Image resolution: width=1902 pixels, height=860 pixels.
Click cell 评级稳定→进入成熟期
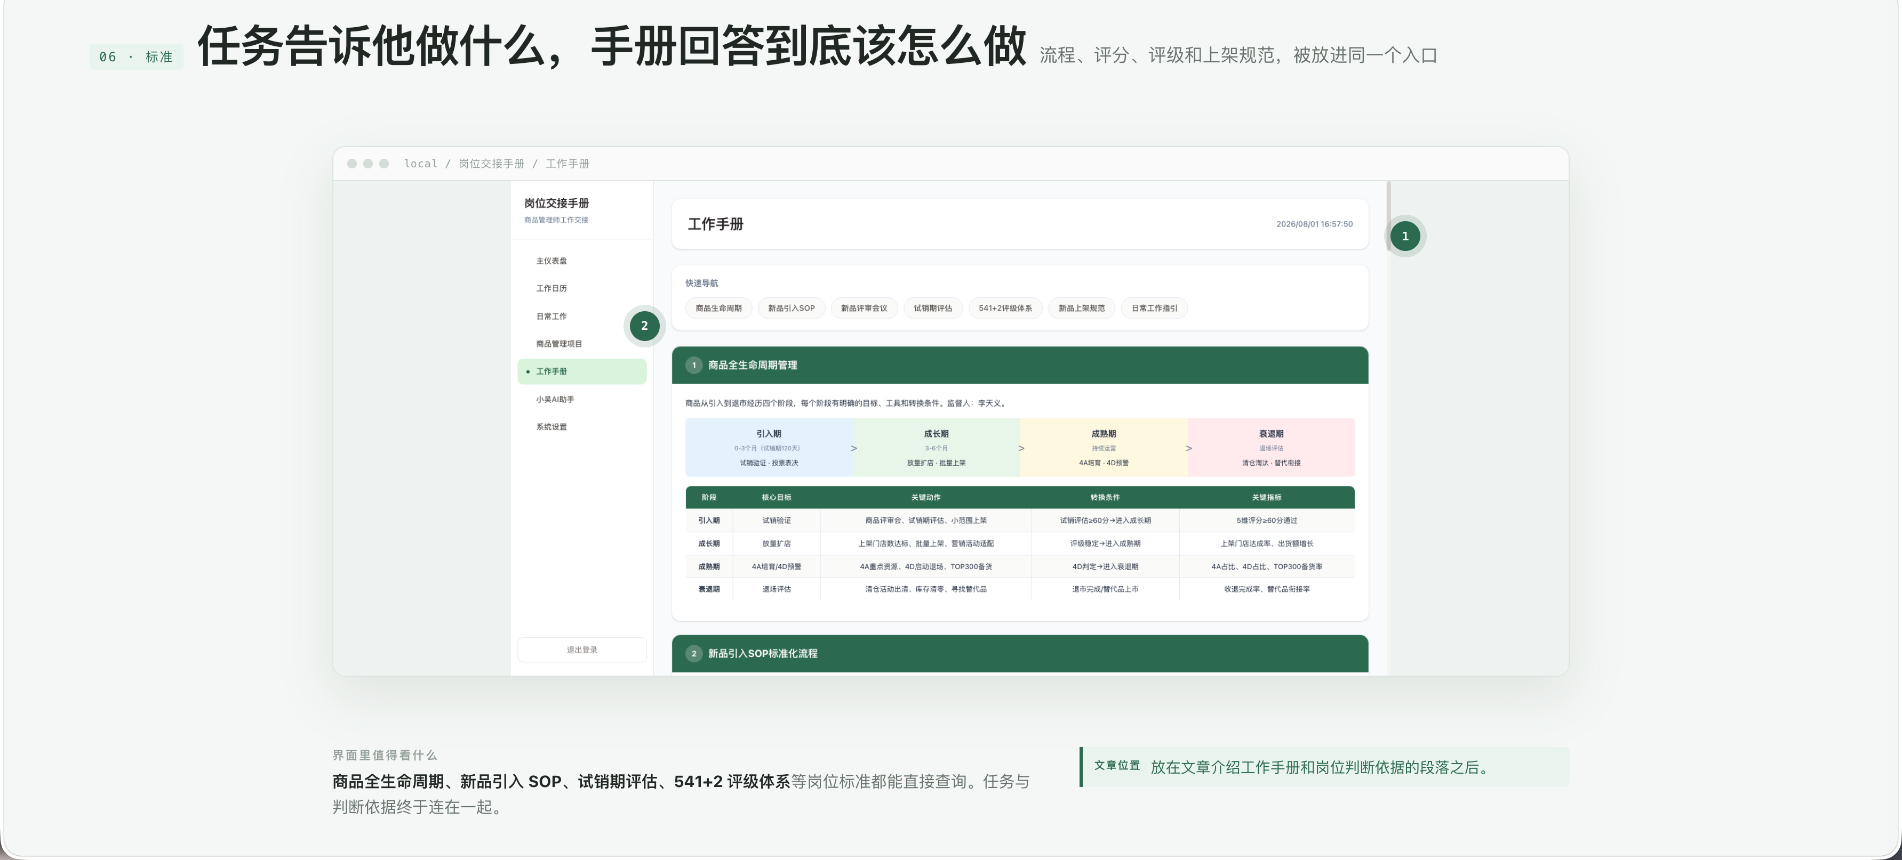pyautogui.click(x=1105, y=543)
